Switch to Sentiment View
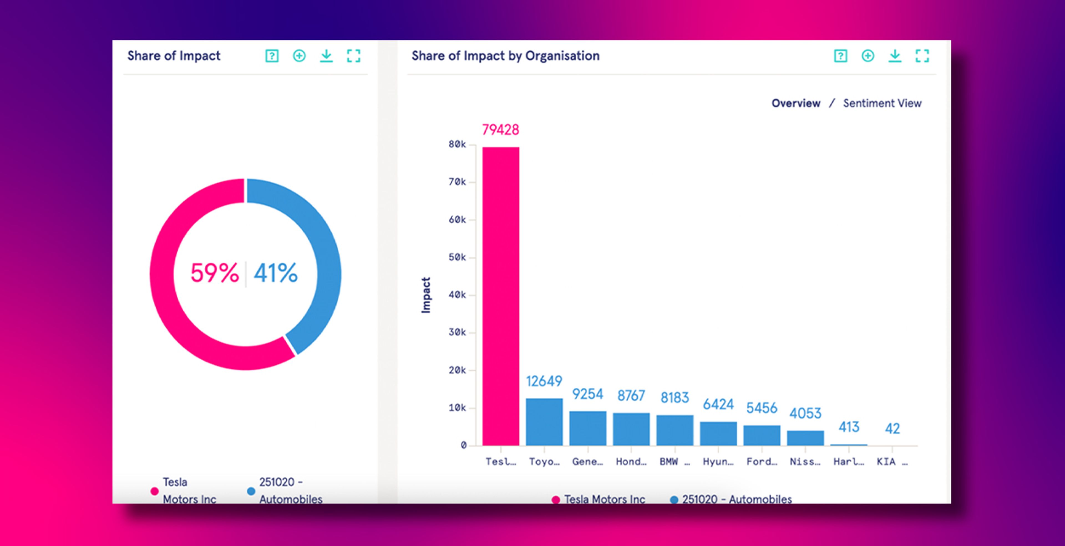 coord(882,103)
